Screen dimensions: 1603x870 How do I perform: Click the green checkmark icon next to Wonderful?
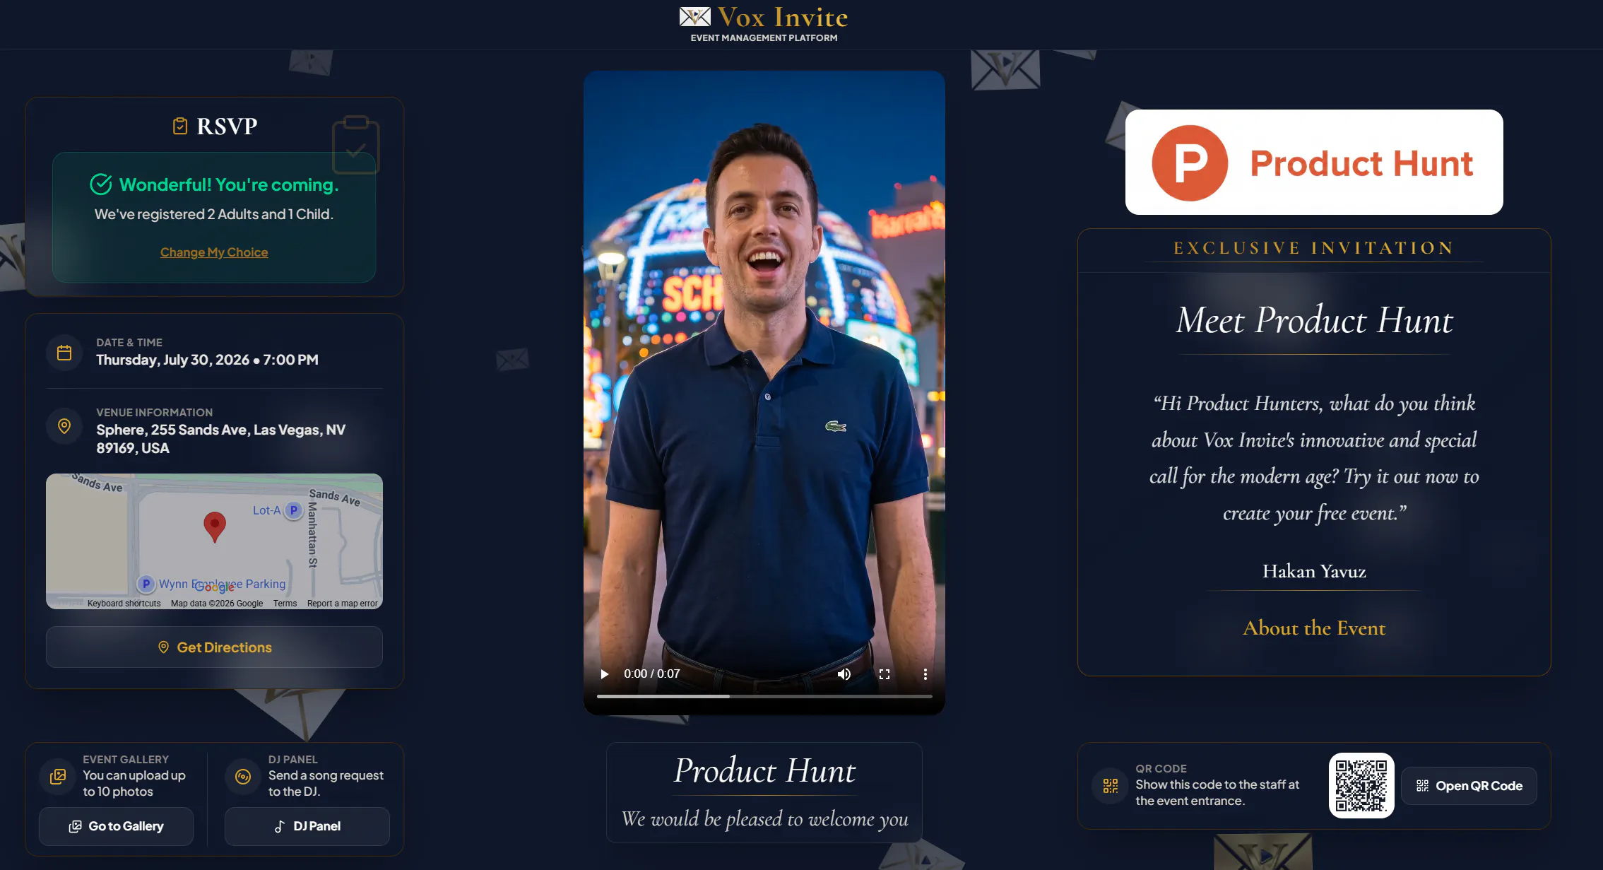coord(101,184)
